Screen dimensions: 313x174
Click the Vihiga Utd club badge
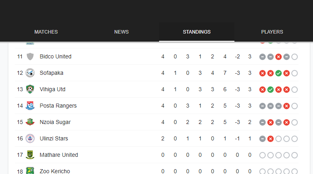point(30,89)
